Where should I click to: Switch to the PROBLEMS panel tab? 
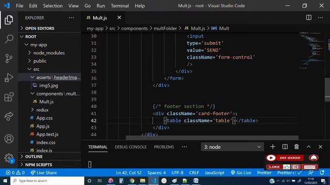pyautogui.click(x=164, y=147)
